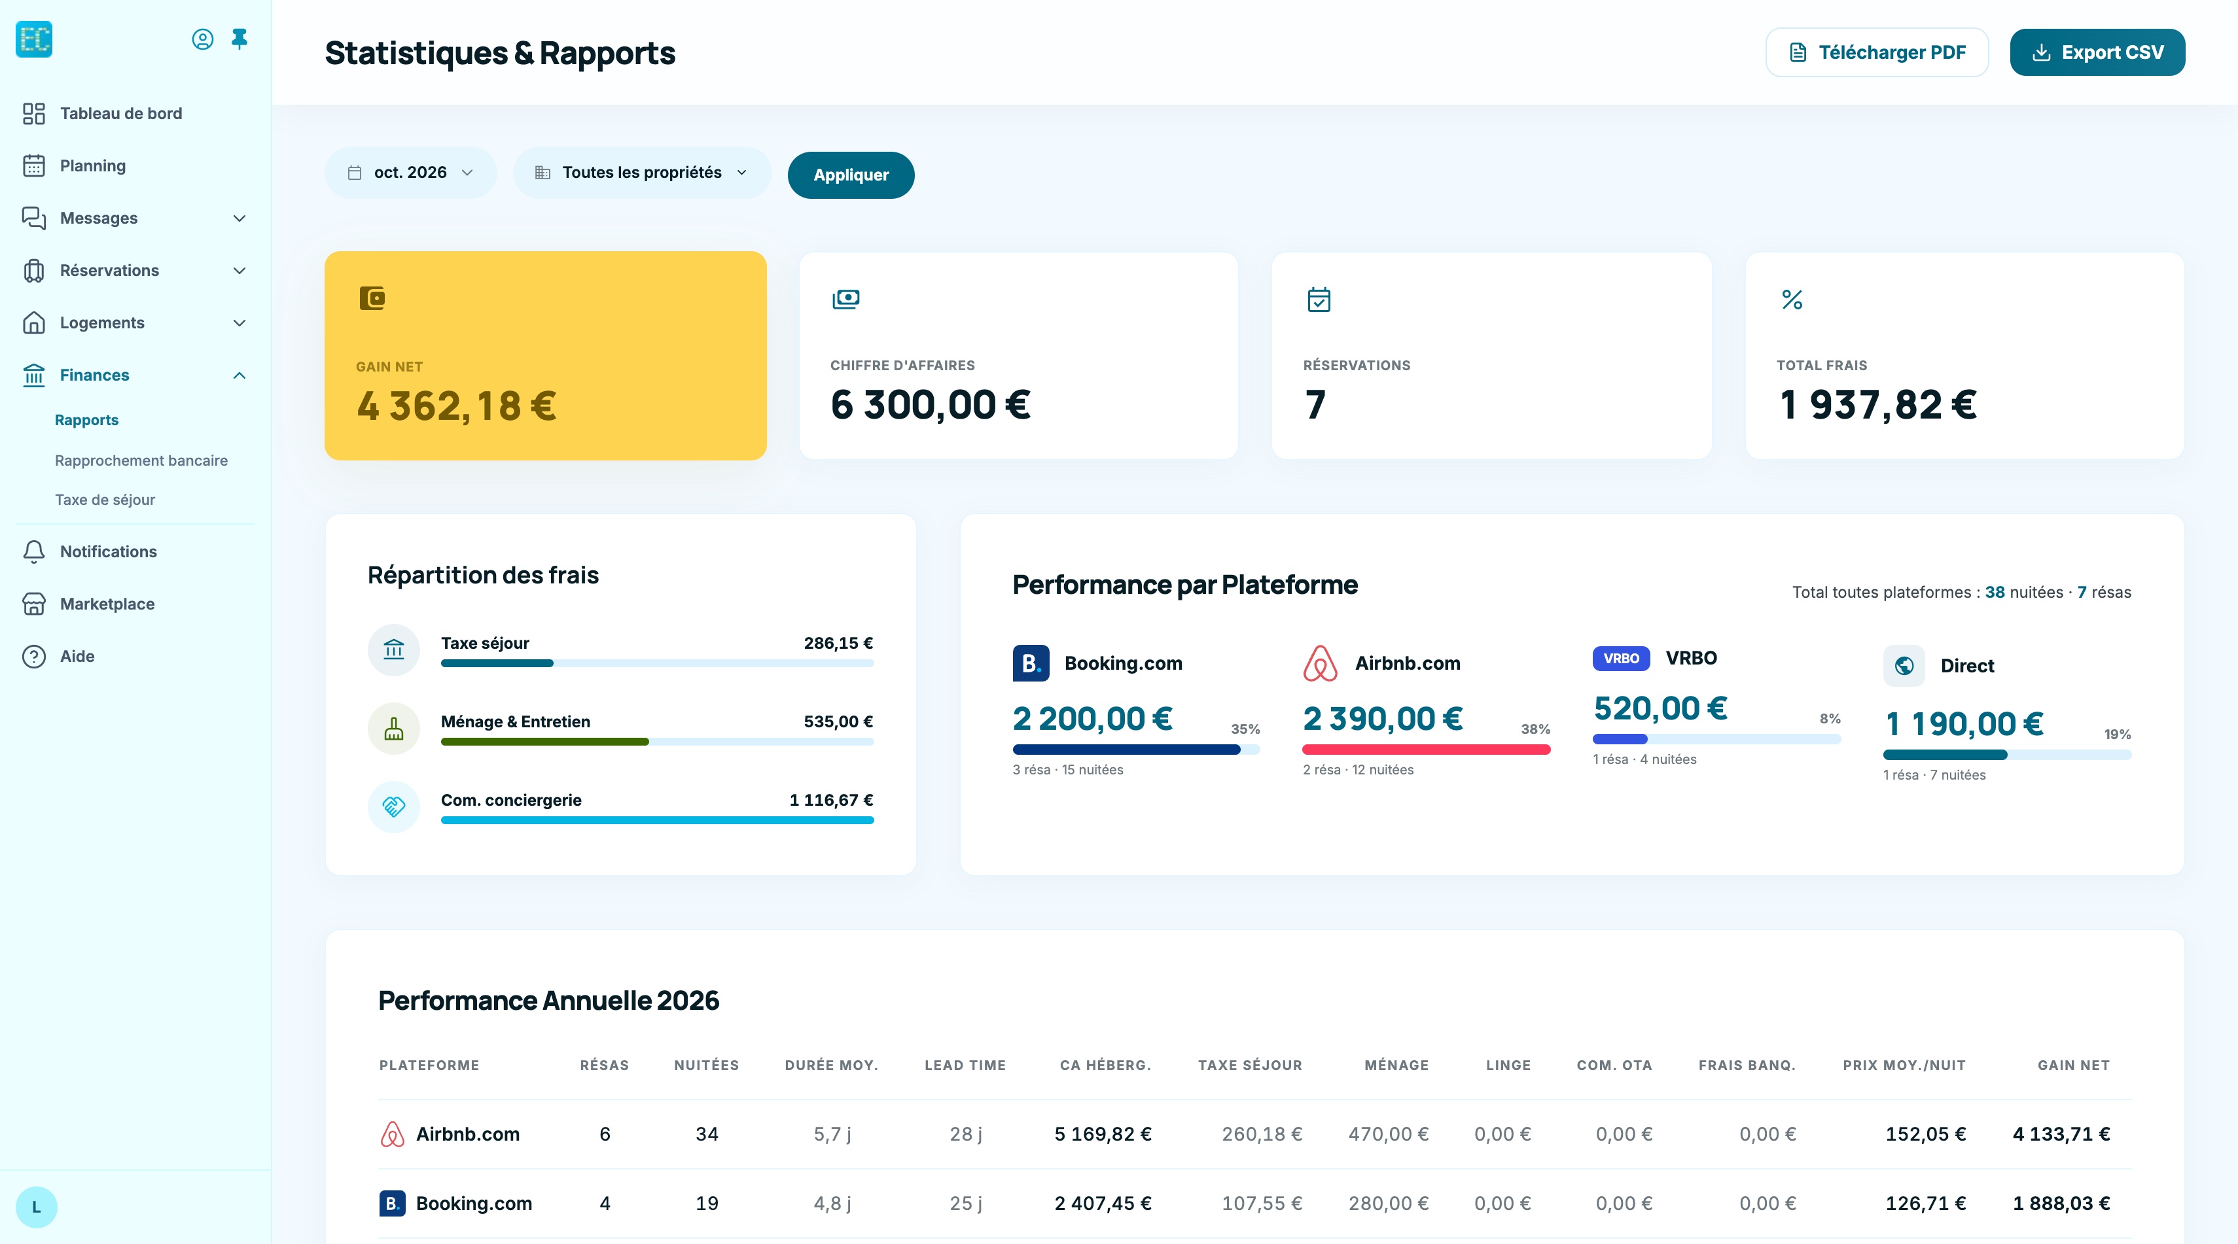Screen dimensions: 2238x1244
Task: Open the user account profile icon
Action: 202,39
